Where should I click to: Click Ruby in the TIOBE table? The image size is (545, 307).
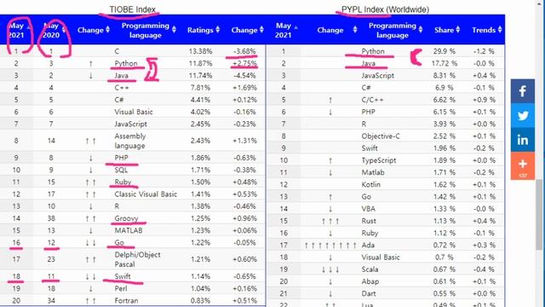[x=123, y=182]
